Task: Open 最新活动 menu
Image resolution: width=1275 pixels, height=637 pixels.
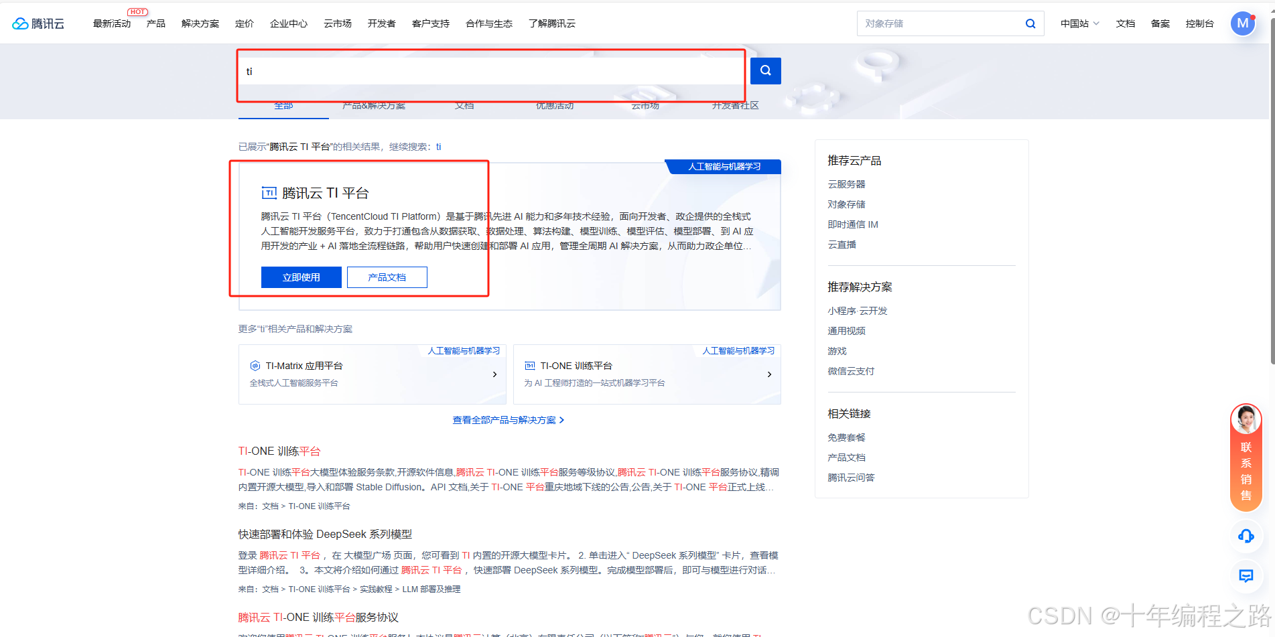Action: (x=112, y=23)
